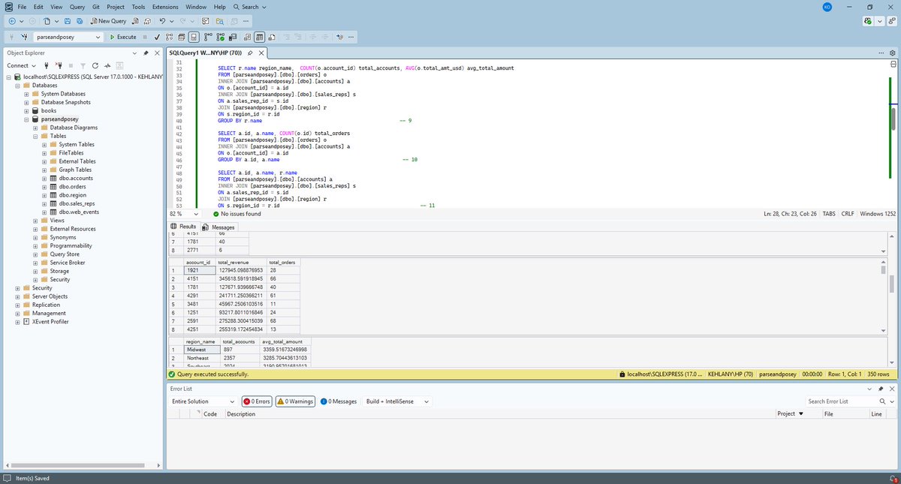
Task: Open the Connect dropdown in Object Explorer
Action: (21, 65)
